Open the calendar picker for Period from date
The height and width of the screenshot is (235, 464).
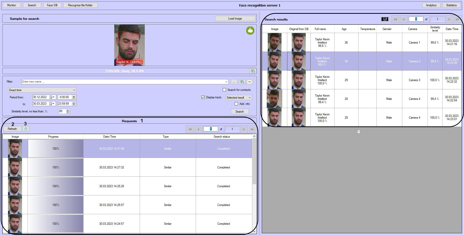point(52,97)
